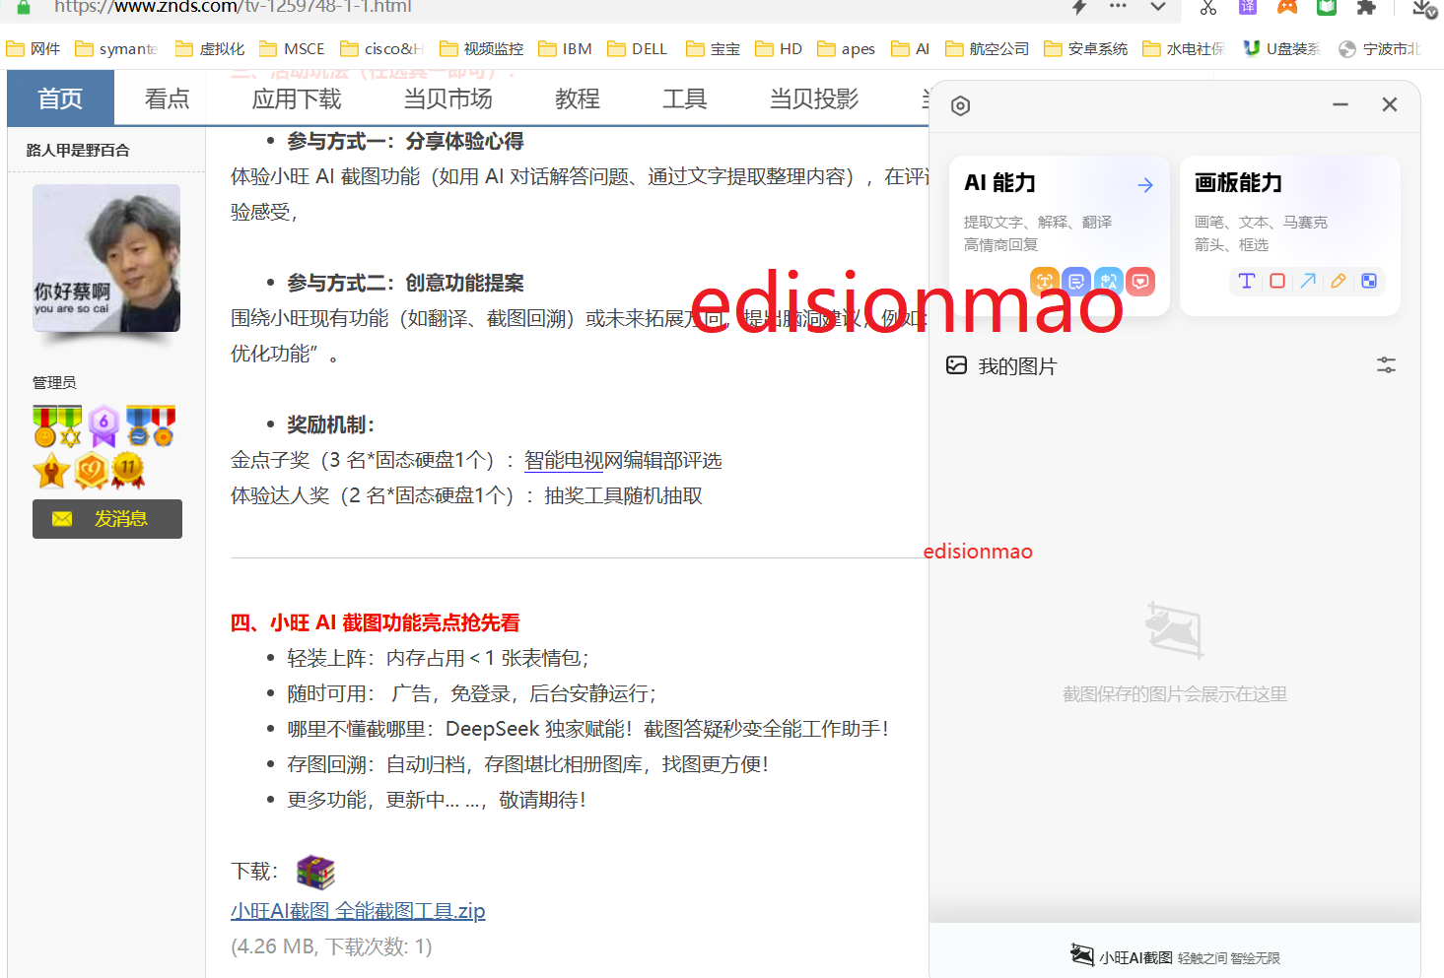This screenshot has width=1444, height=978.
Task: Open the 安卓系统 bookmark folder
Action: click(x=1085, y=48)
